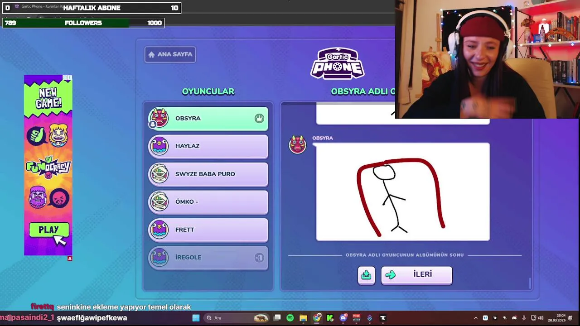
Task: Open File Explorer from the taskbar
Action: click(303, 318)
